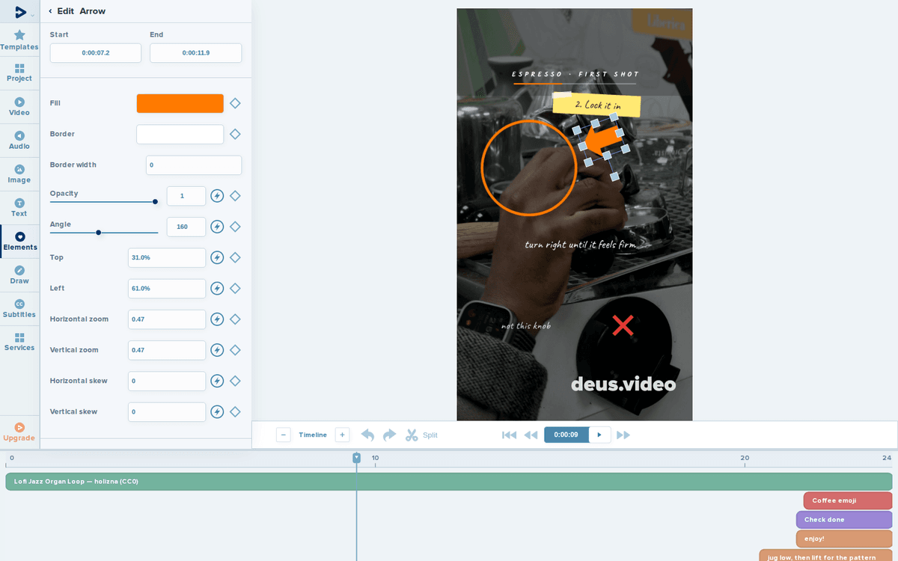
Task: Select the Coffee emoji timeline clip
Action: [848, 500]
